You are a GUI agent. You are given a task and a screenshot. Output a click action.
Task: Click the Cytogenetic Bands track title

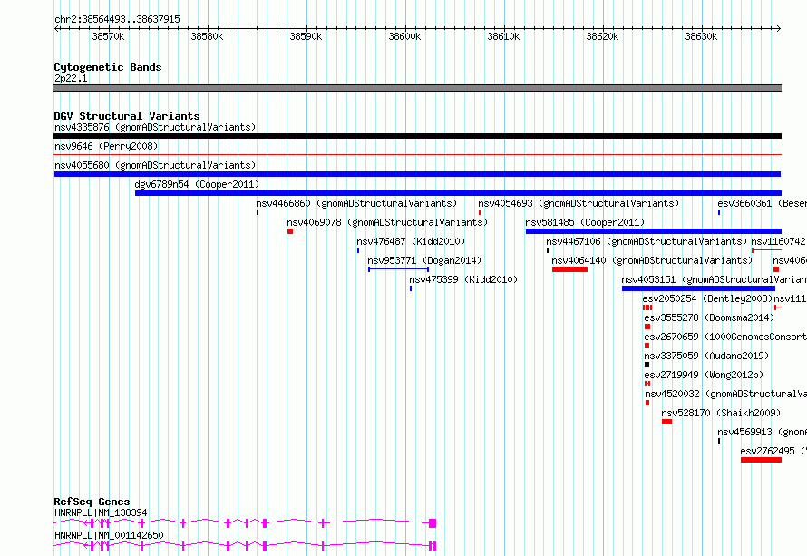tap(108, 67)
